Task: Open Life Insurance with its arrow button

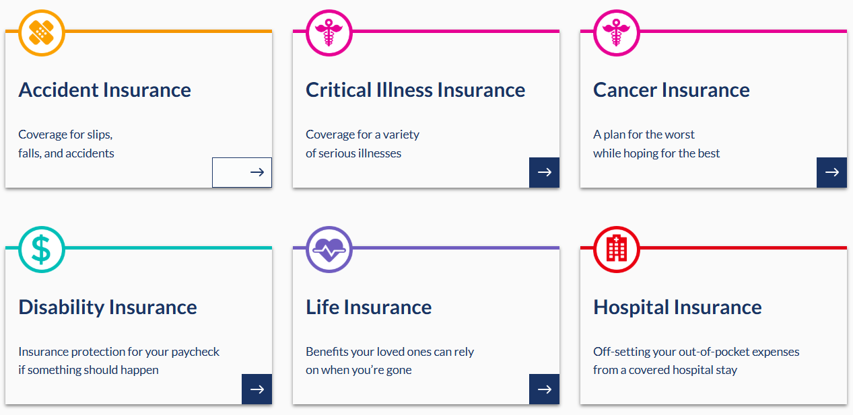Action: [544, 389]
